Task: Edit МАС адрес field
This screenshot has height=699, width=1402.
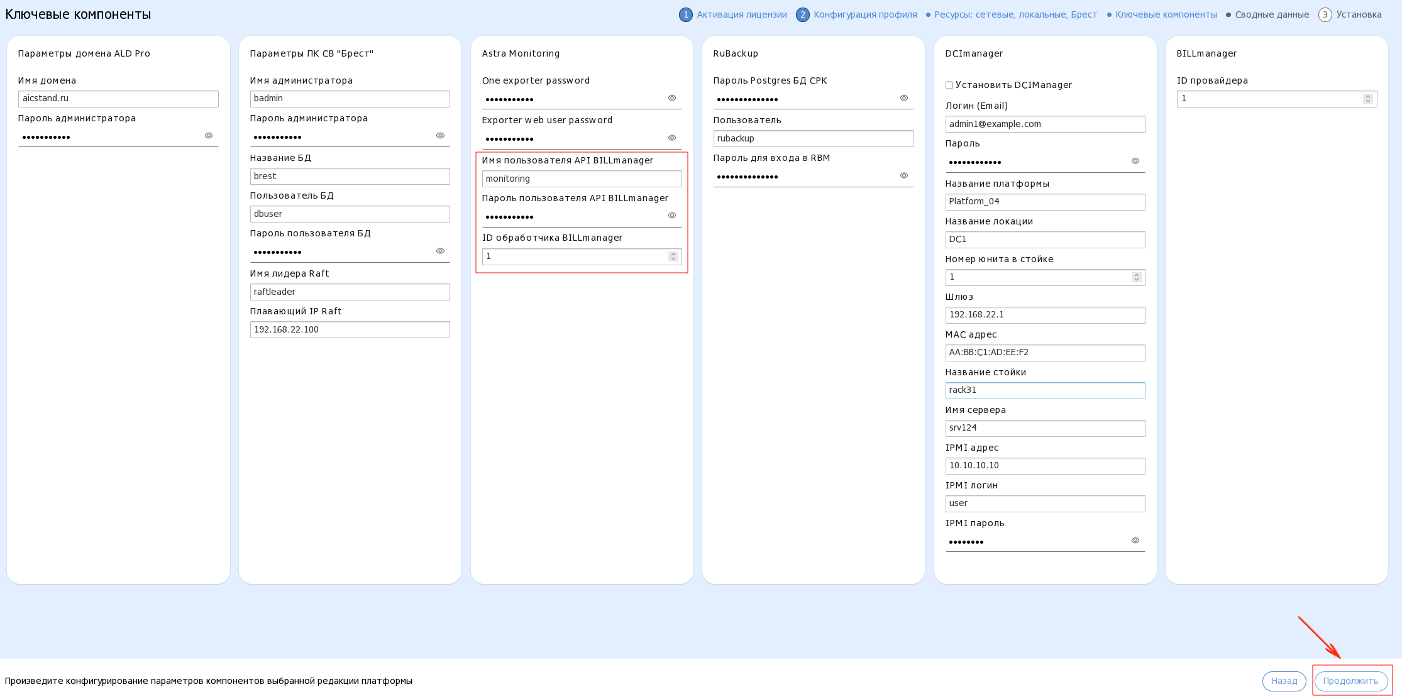Action: pos(1045,353)
